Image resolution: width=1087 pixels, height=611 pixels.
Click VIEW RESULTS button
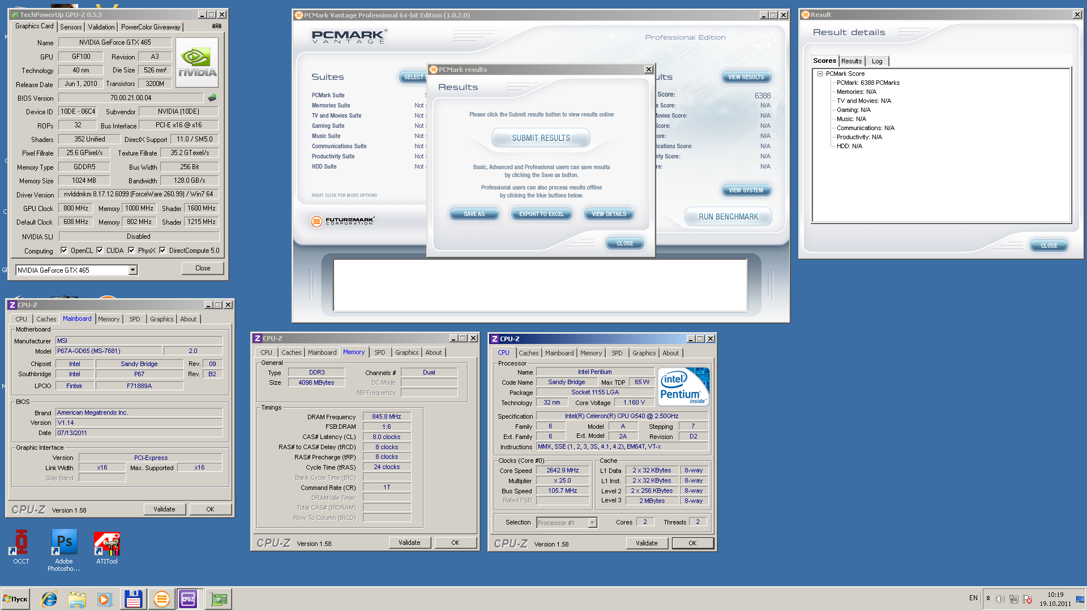point(746,77)
